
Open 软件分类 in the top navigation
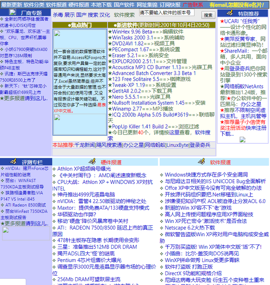pos(34,5)
